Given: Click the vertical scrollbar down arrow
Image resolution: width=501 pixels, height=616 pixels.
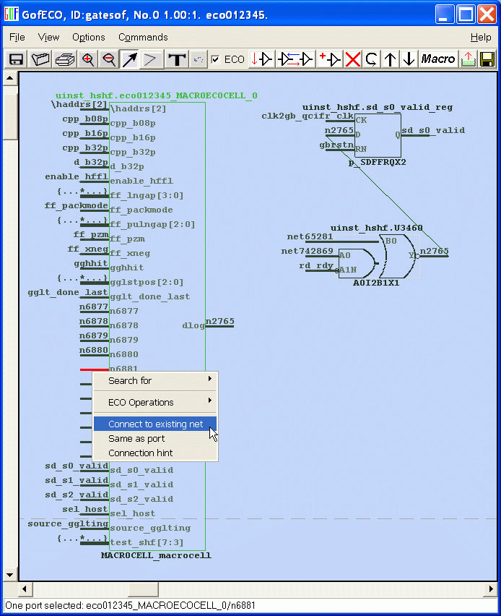Looking at the screenshot, I should [x=10, y=573].
